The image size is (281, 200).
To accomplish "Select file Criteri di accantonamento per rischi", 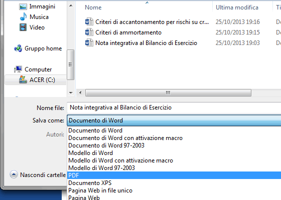I will click(x=152, y=22).
